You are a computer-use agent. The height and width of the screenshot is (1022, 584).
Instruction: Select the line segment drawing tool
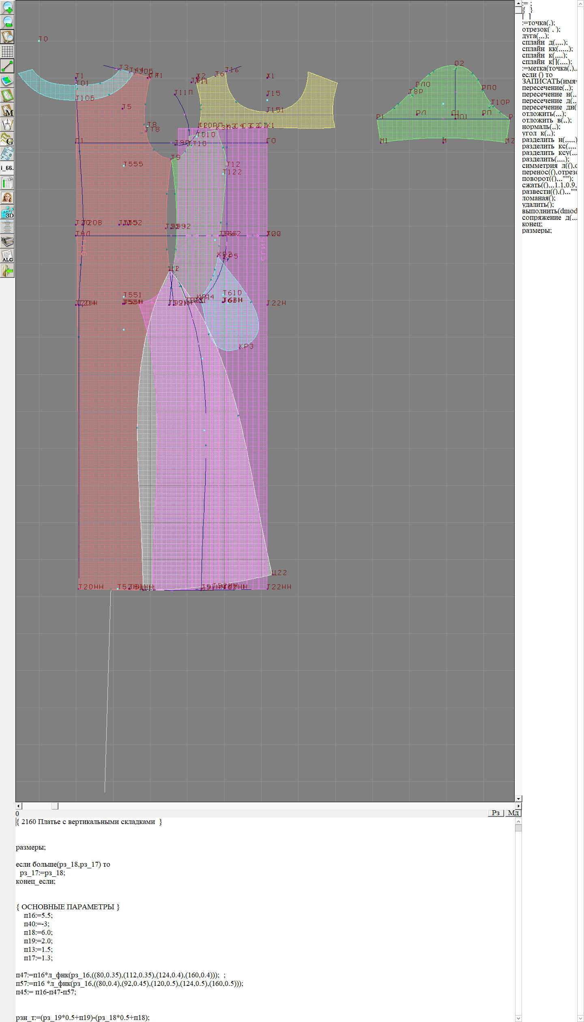pyautogui.click(x=7, y=66)
